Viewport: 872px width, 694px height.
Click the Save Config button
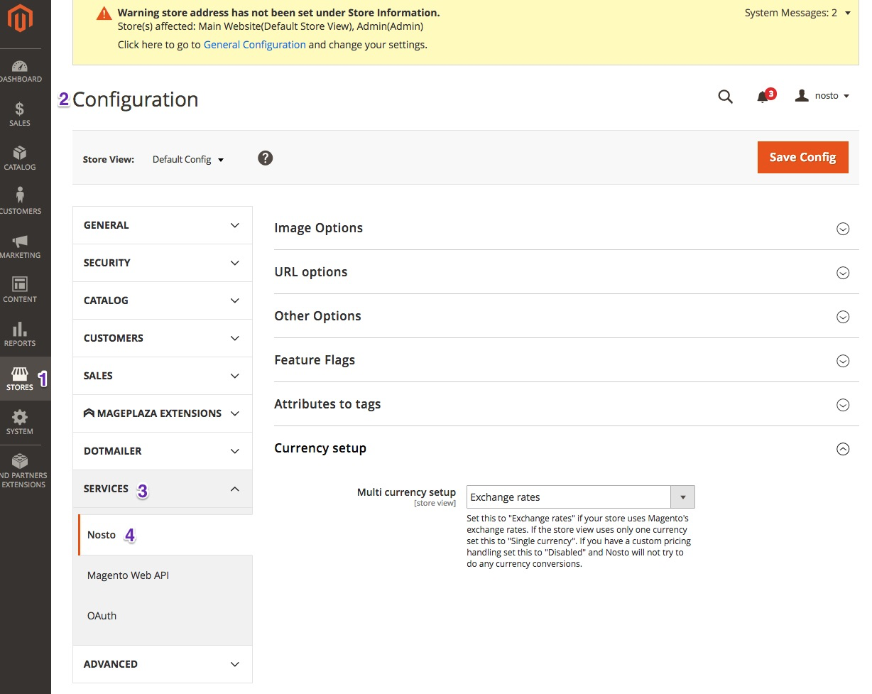(803, 157)
